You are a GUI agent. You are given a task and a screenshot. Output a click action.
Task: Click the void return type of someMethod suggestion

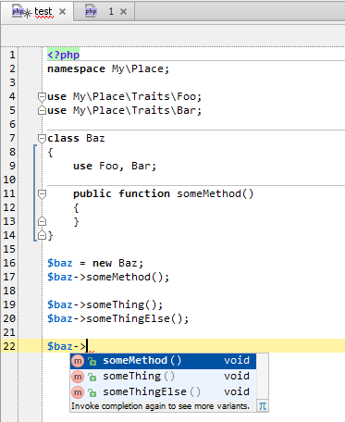tap(237, 361)
